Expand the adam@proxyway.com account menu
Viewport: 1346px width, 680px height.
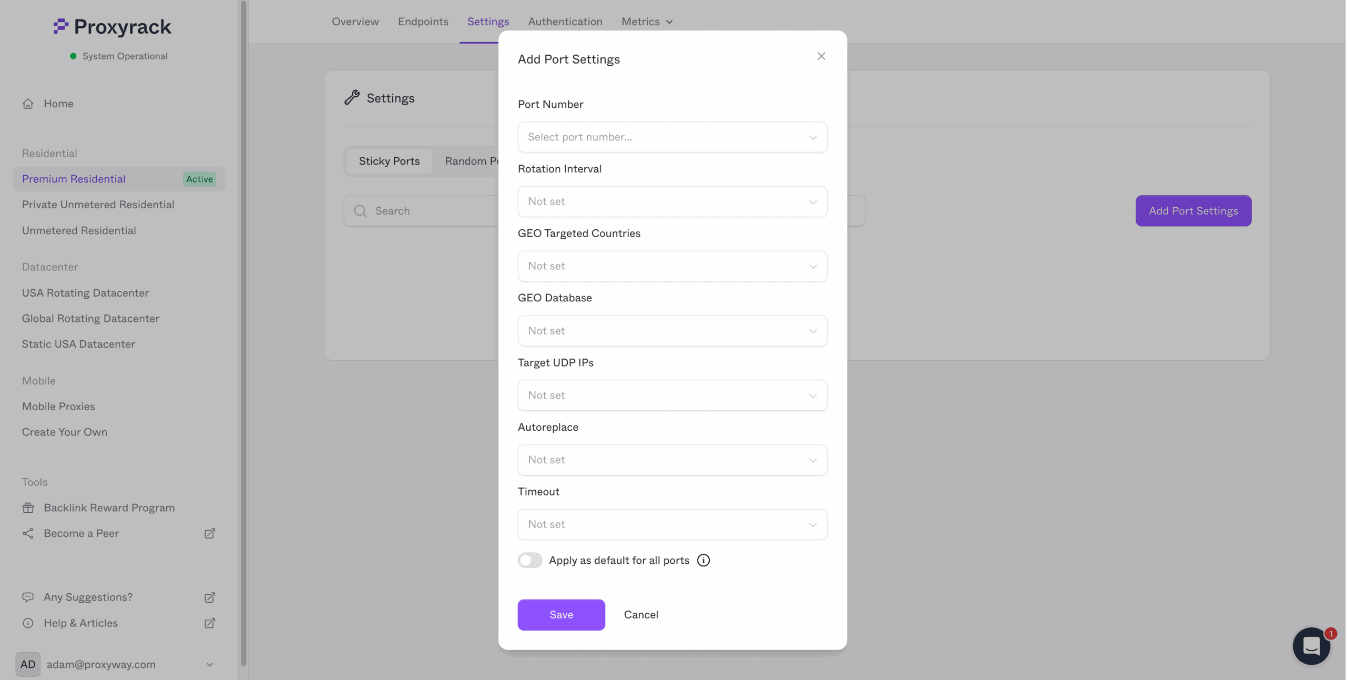210,664
